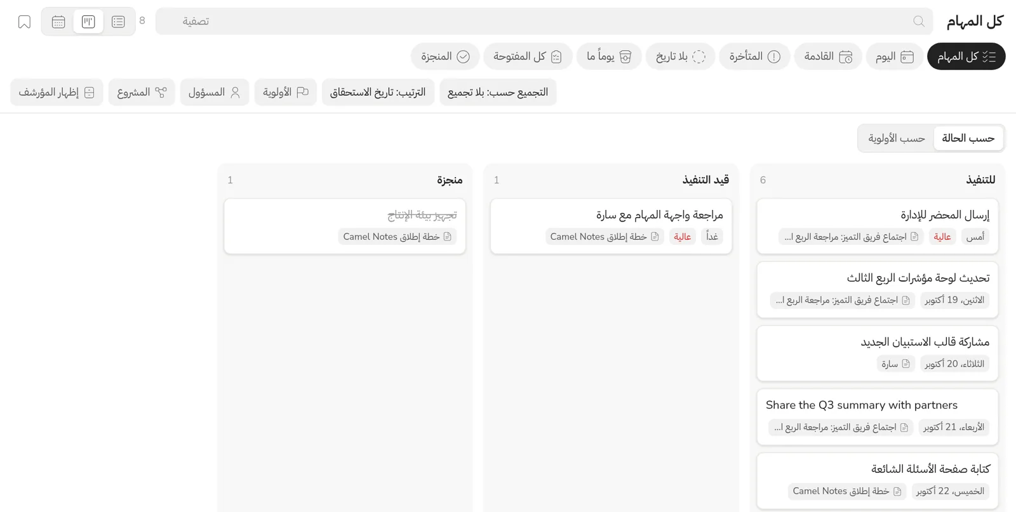Click the منجزة column header
The image size is (1016, 512).
point(450,180)
